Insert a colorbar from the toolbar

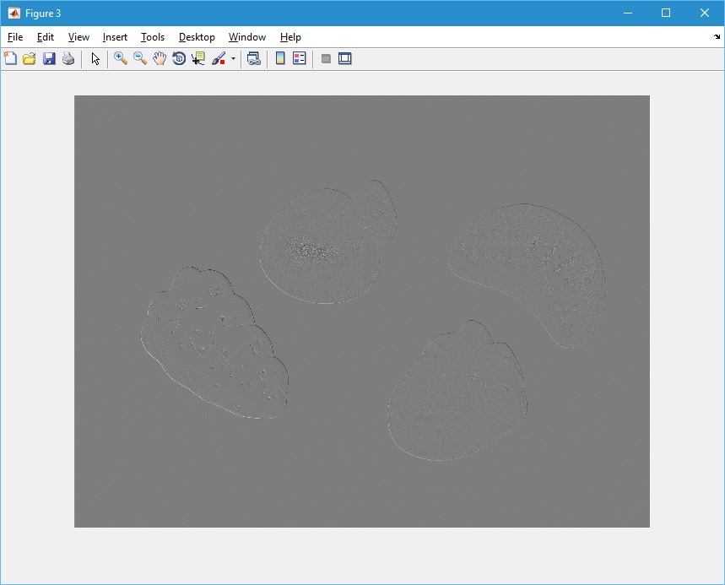(x=280, y=58)
